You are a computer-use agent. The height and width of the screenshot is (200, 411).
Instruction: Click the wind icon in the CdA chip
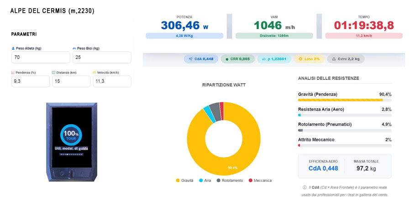click(x=191, y=59)
